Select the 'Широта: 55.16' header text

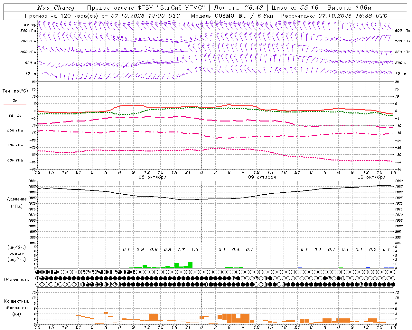tap(295, 8)
